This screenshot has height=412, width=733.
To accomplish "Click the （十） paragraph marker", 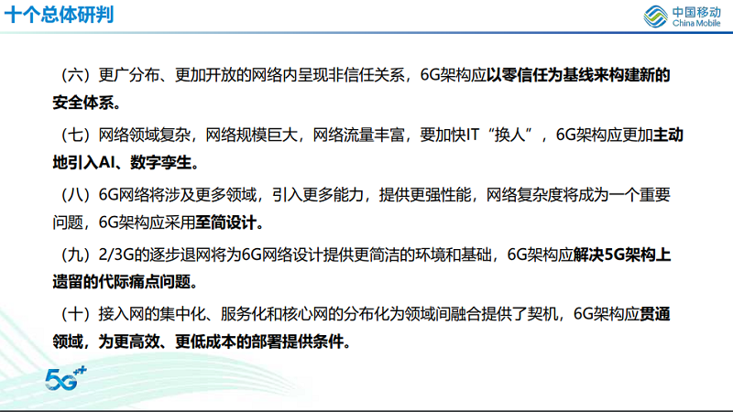I will click(x=72, y=313).
